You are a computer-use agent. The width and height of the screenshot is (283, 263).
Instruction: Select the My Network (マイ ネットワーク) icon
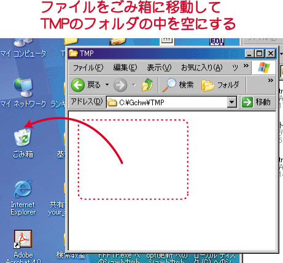point(23,93)
